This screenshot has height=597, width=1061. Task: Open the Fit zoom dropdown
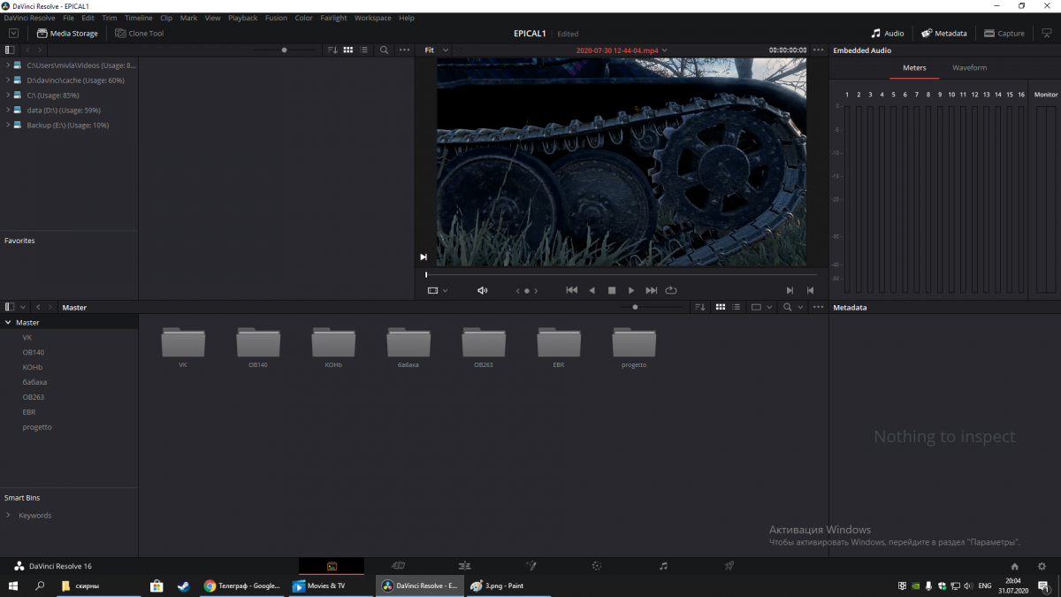(436, 50)
